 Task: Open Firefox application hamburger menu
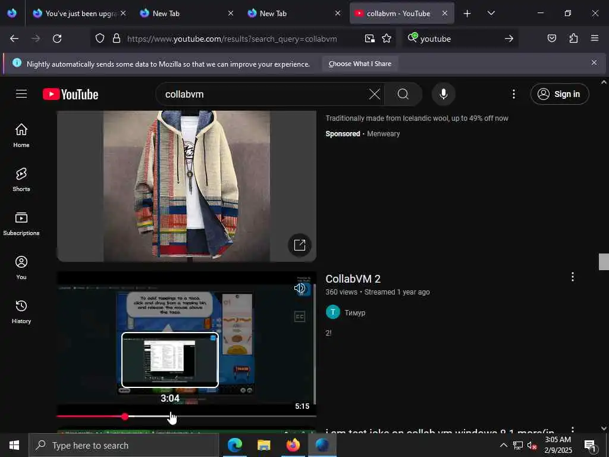click(x=595, y=38)
